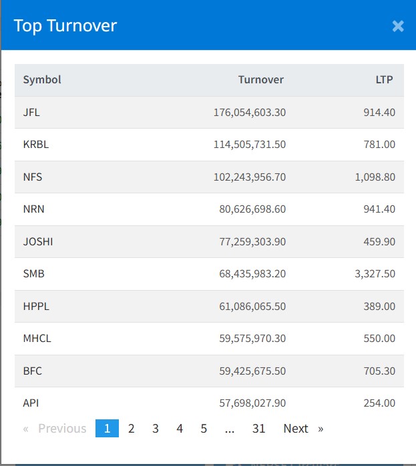Pick the MHCL symbol row
Image resolution: width=416 pixels, height=466 pixels.
(x=37, y=339)
